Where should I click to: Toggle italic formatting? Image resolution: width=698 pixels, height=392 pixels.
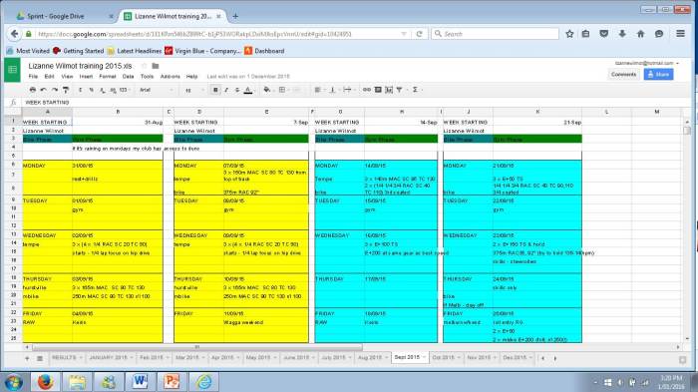[226, 90]
